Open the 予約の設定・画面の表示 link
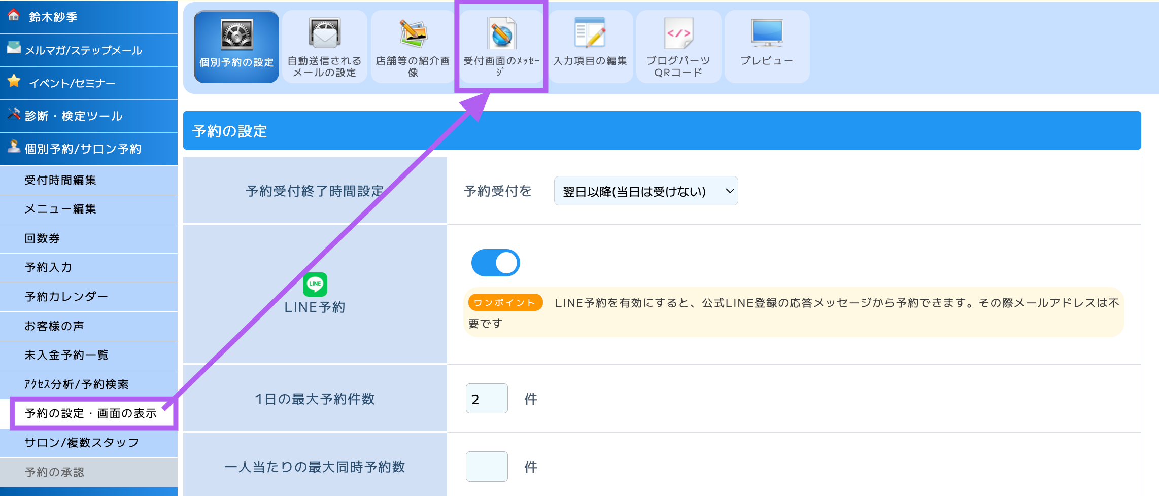1159x496 pixels. 91,413
